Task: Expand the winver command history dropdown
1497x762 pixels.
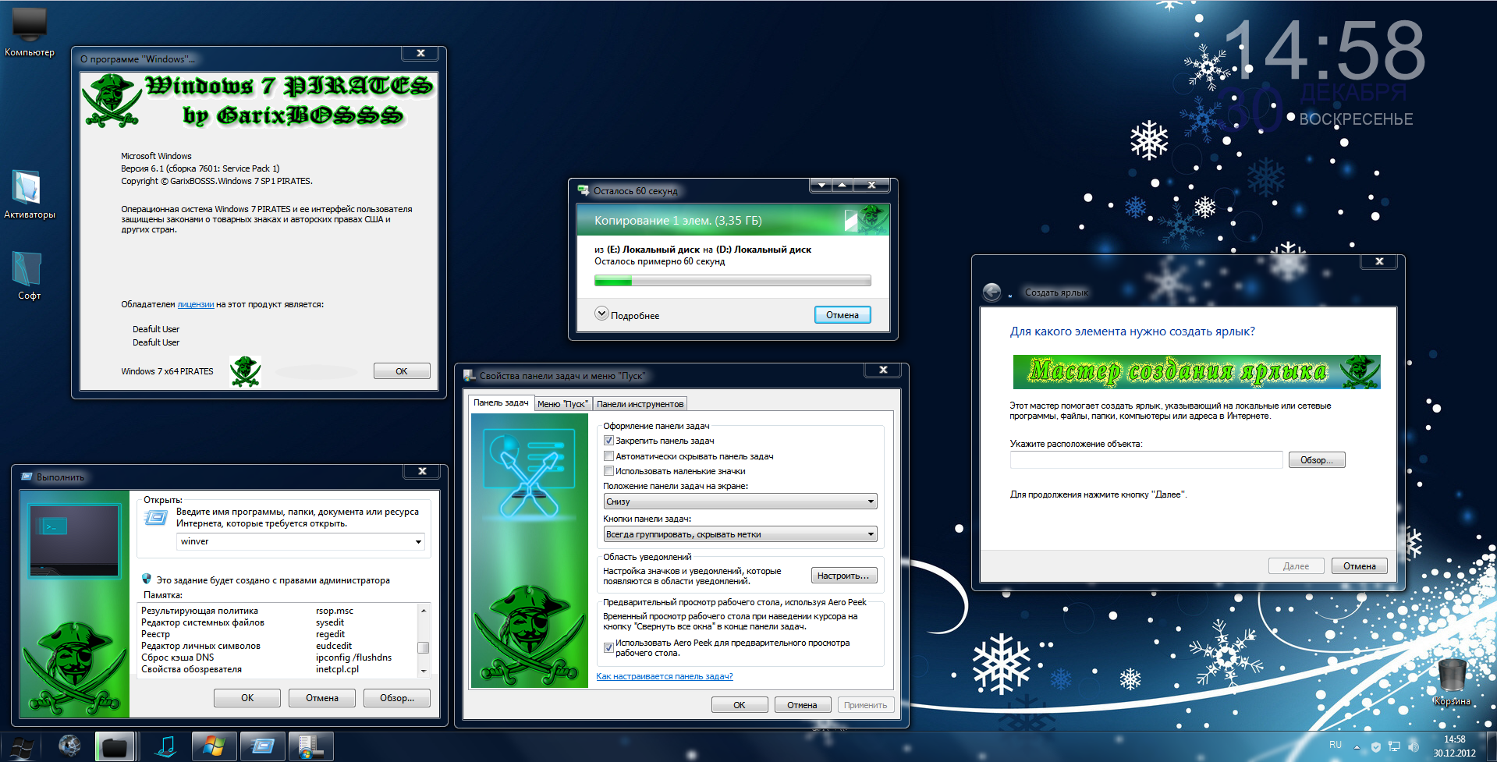Action: (x=418, y=541)
